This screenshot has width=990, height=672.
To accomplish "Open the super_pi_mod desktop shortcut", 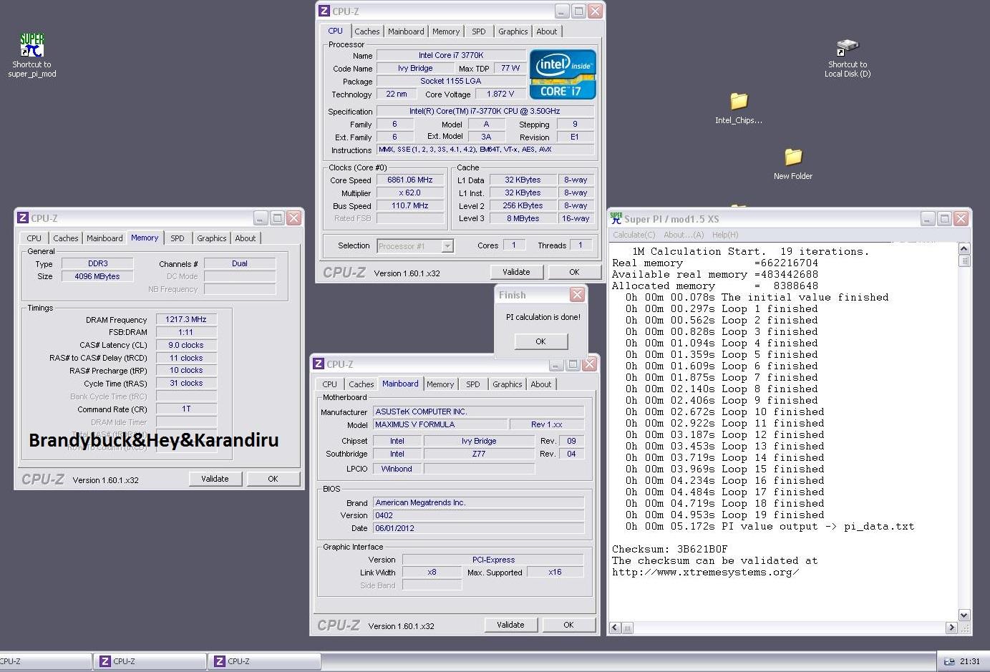I will (31, 45).
